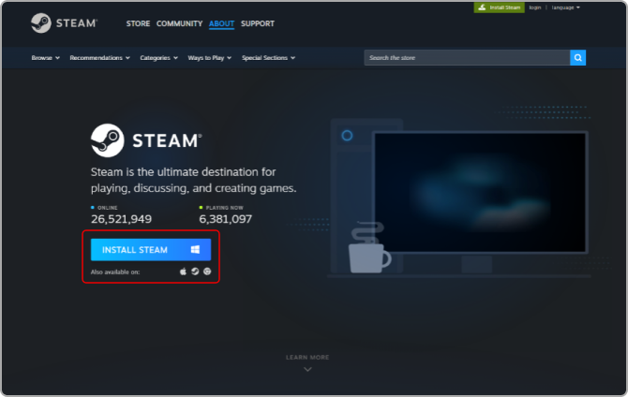Click the Apple macOS download icon
Image resolution: width=628 pixels, height=397 pixels.
[183, 272]
